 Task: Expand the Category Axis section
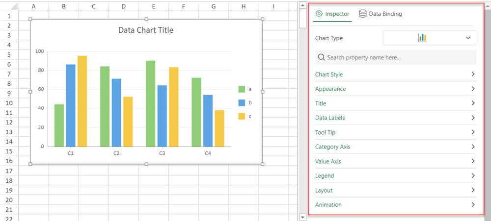coord(395,147)
